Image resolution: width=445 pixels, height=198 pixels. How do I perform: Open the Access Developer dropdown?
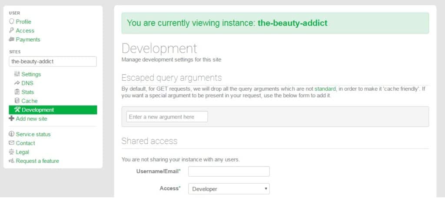click(229, 188)
